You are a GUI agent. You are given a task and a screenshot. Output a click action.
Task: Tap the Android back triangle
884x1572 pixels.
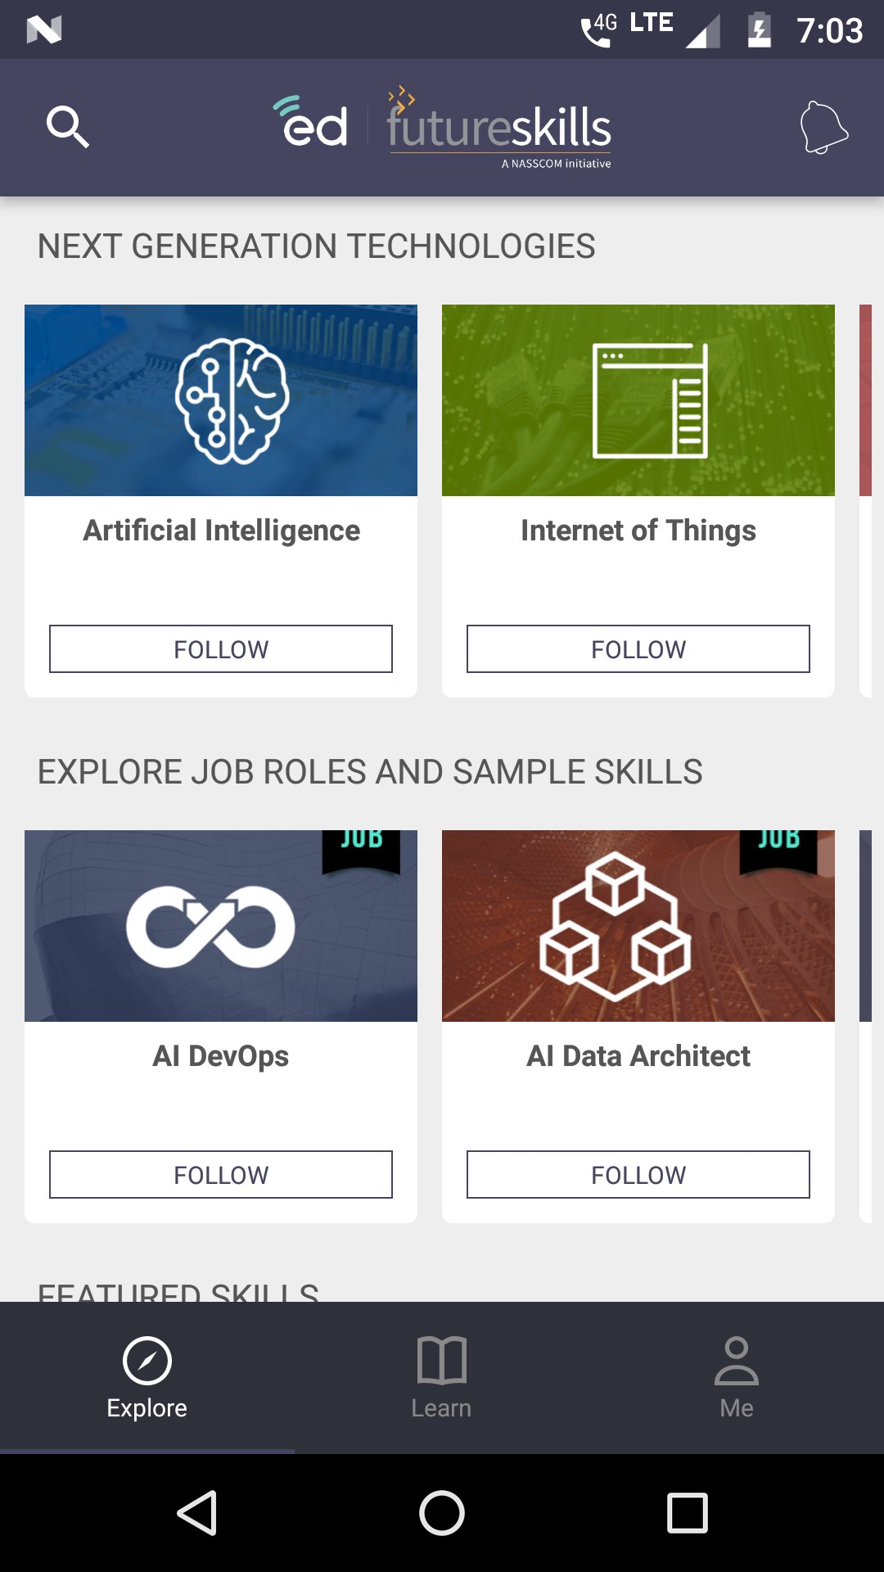(197, 1512)
